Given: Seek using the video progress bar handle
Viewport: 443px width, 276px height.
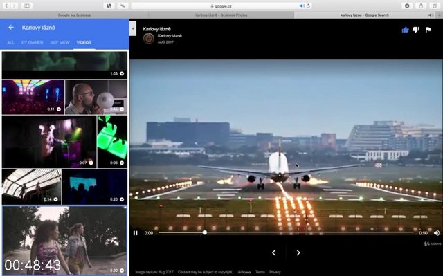Looking at the screenshot, I should [205, 232].
